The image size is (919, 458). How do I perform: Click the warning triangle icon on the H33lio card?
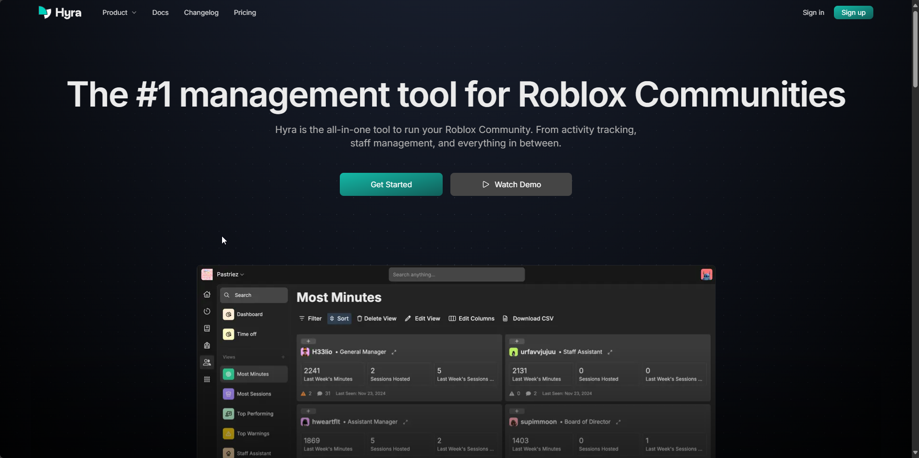click(303, 394)
